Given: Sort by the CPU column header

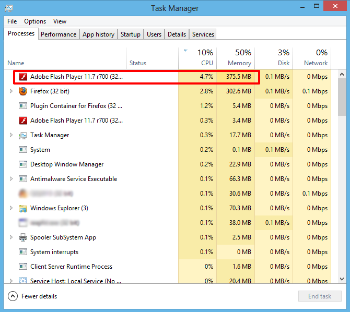Looking at the screenshot, I should pyautogui.click(x=197, y=58).
